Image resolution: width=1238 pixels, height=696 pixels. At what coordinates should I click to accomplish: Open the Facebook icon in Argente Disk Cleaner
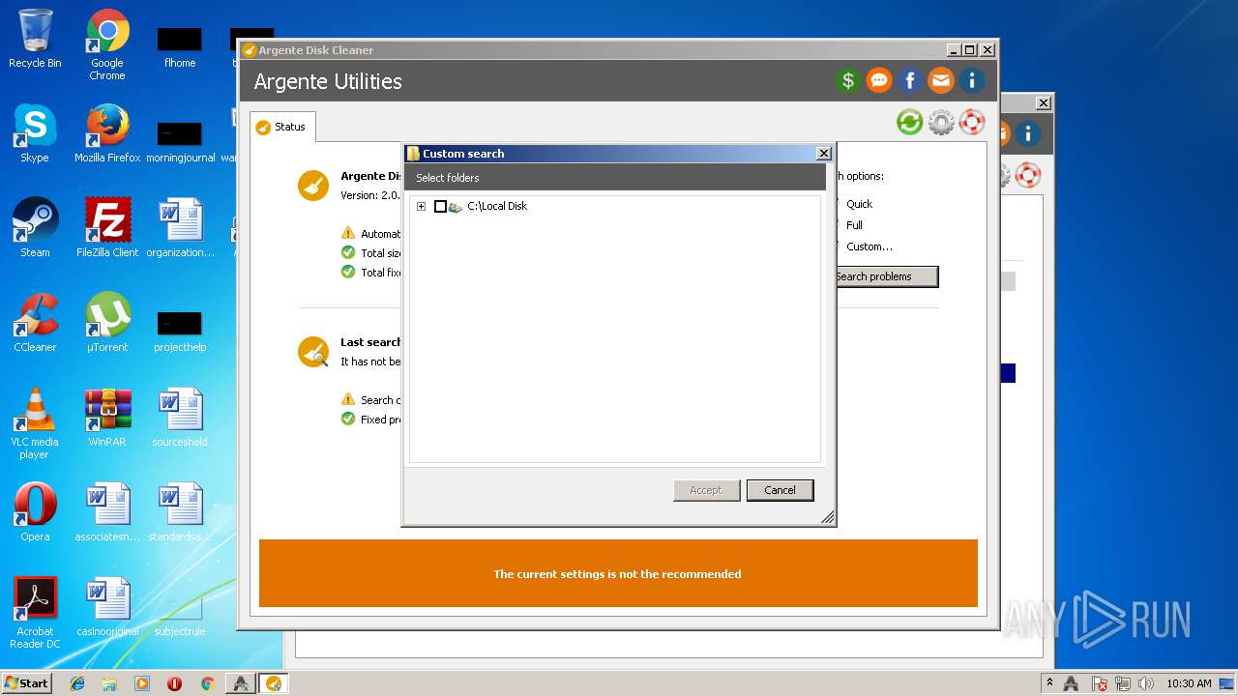(910, 80)
